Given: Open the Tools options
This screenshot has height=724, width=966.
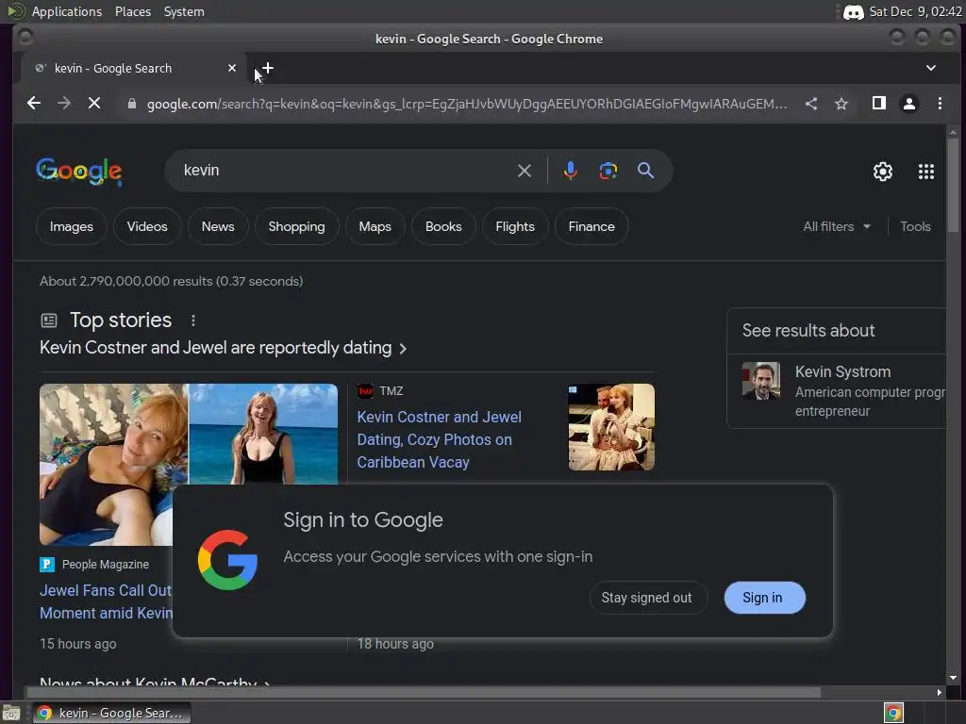Looking at the screenshot, I should pyautogui.click(x=915, y=226).
